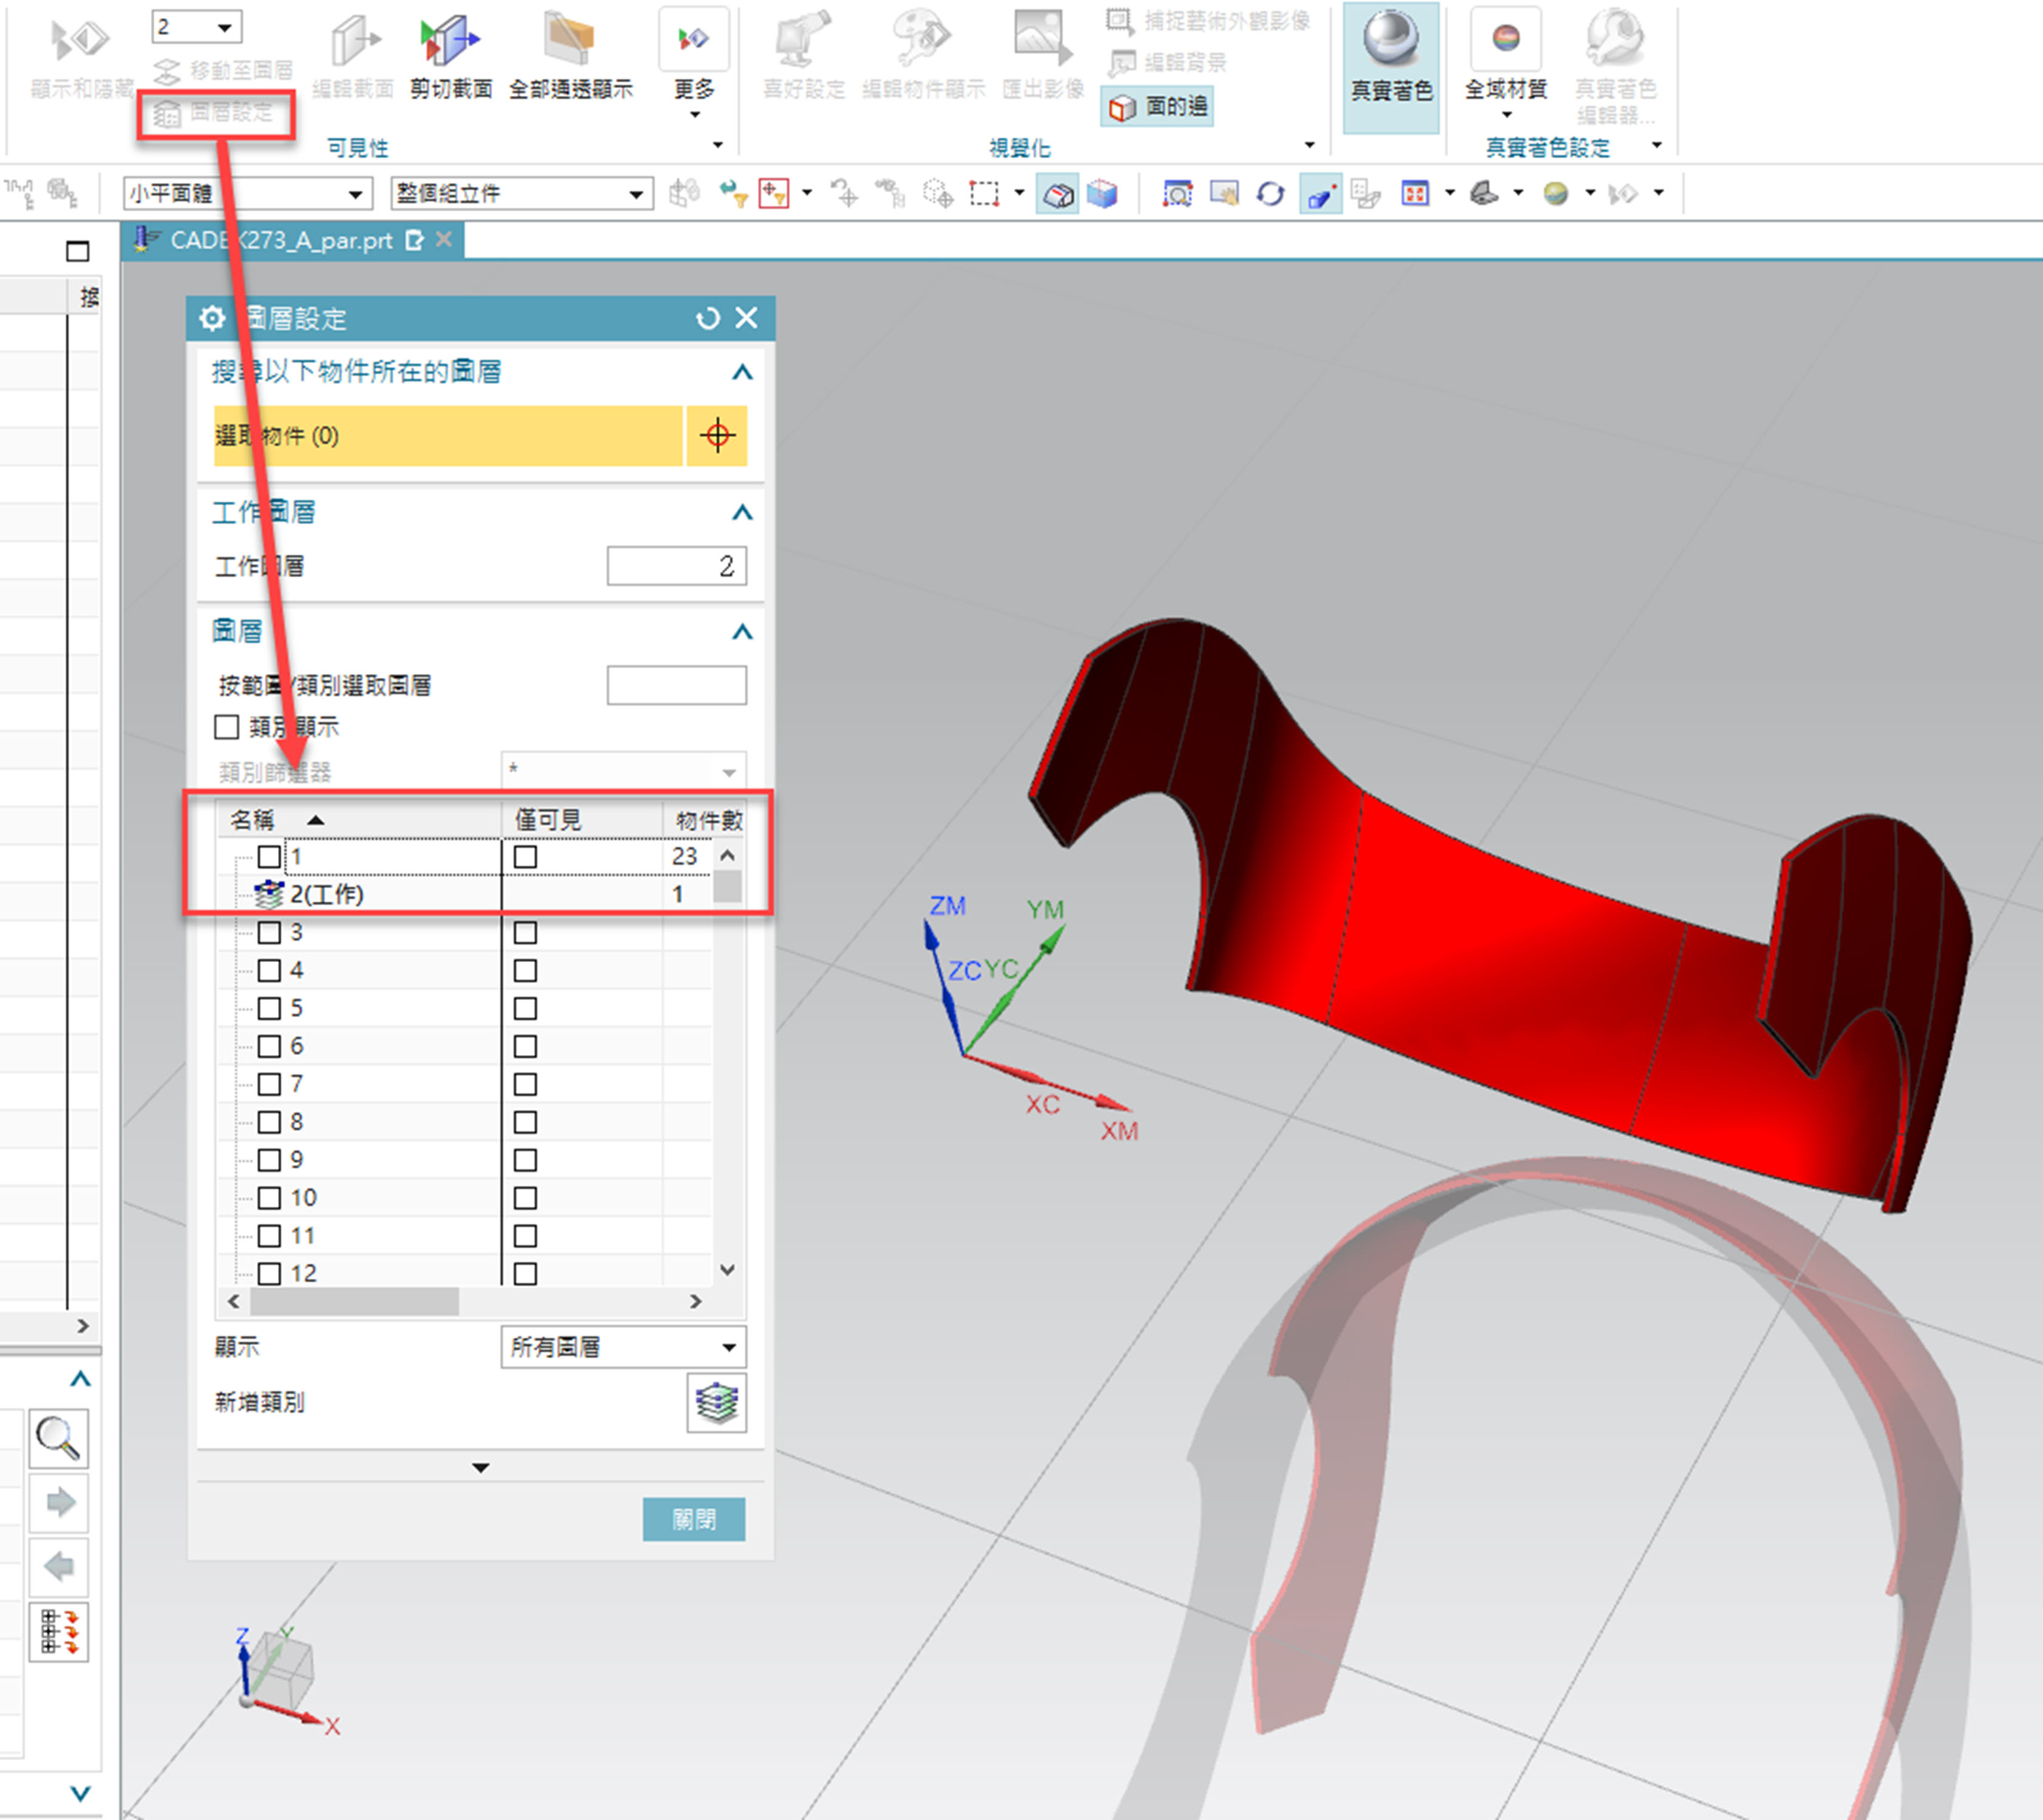The image size is (2043, 1820).
Task: Click the fit view toolbar icon
Action: click(x=1176, y=193)
